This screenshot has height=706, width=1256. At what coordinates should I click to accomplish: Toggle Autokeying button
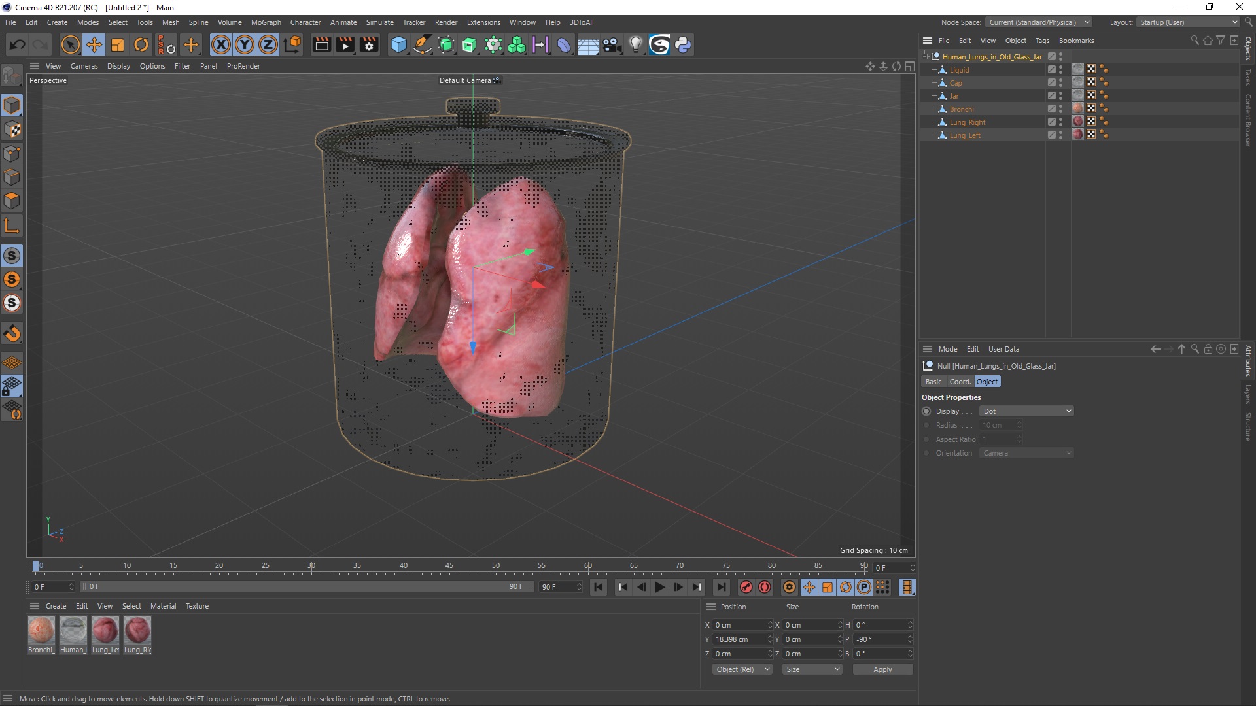pyautogui.click(x=764, y=587)
